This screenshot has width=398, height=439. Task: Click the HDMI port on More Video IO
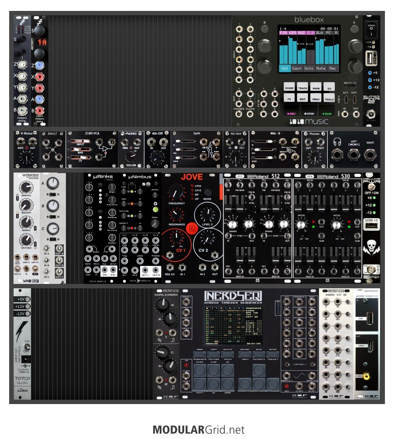pos(370,346)
